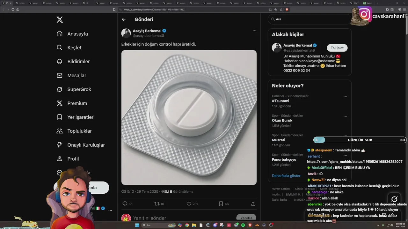Screen dimensions: 408x229
Task: Click the X logo in sidebar
Action: pyautogui.click(x=60, y=20)
